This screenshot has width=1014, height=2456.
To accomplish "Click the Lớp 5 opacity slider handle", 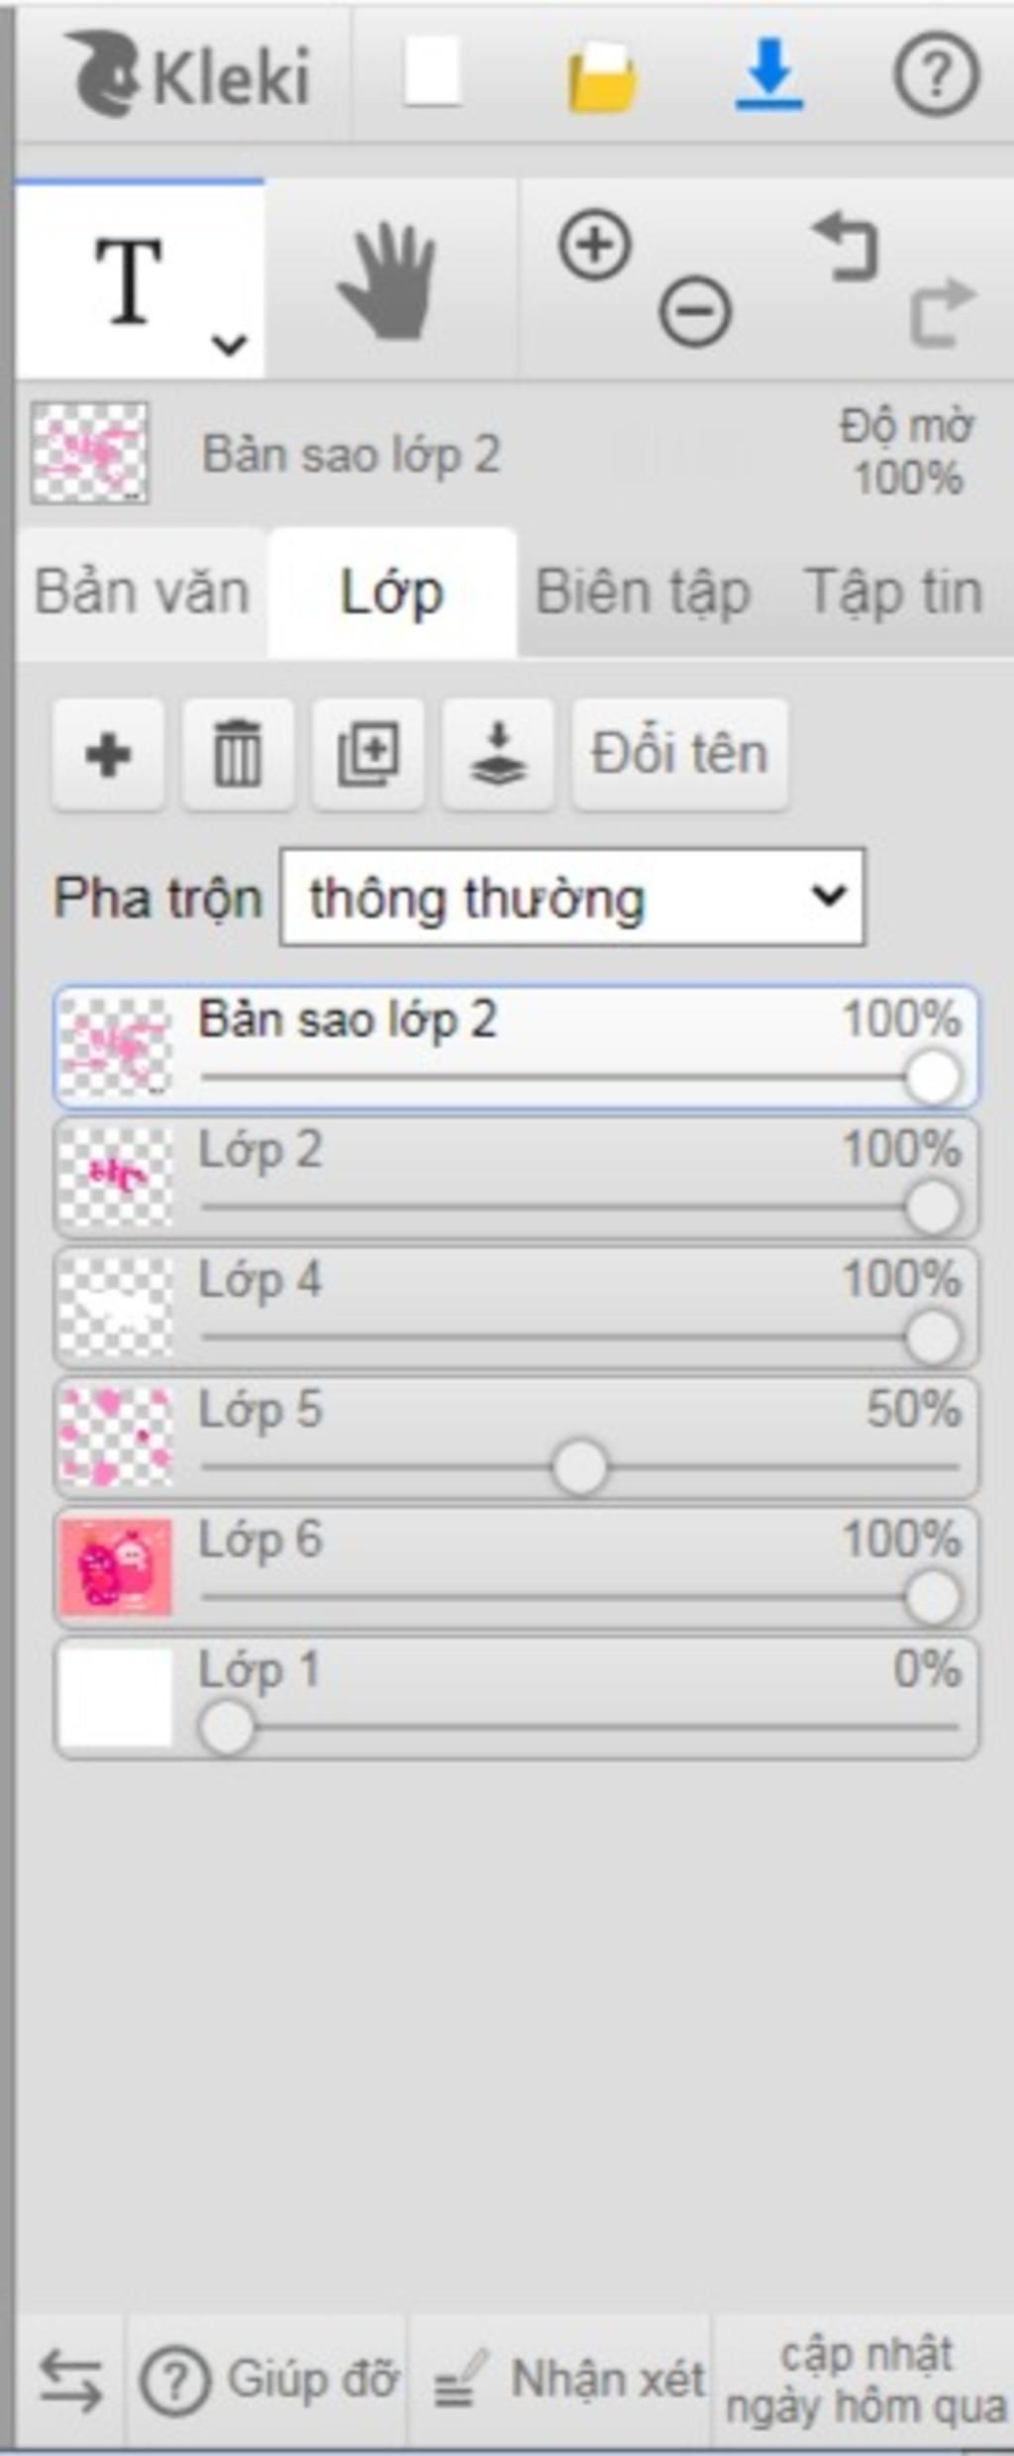I will pos(579,1467).
